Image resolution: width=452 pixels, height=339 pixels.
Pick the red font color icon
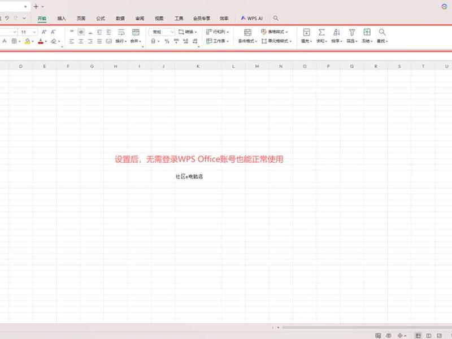click(41, 41)
